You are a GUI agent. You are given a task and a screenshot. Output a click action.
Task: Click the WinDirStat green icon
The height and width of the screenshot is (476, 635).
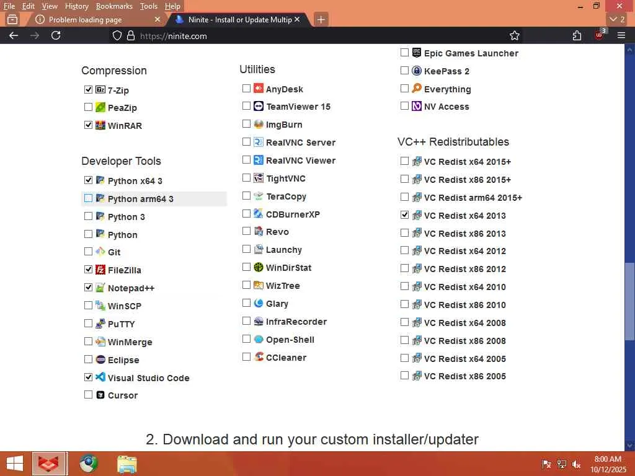click(x=259, y=267)
